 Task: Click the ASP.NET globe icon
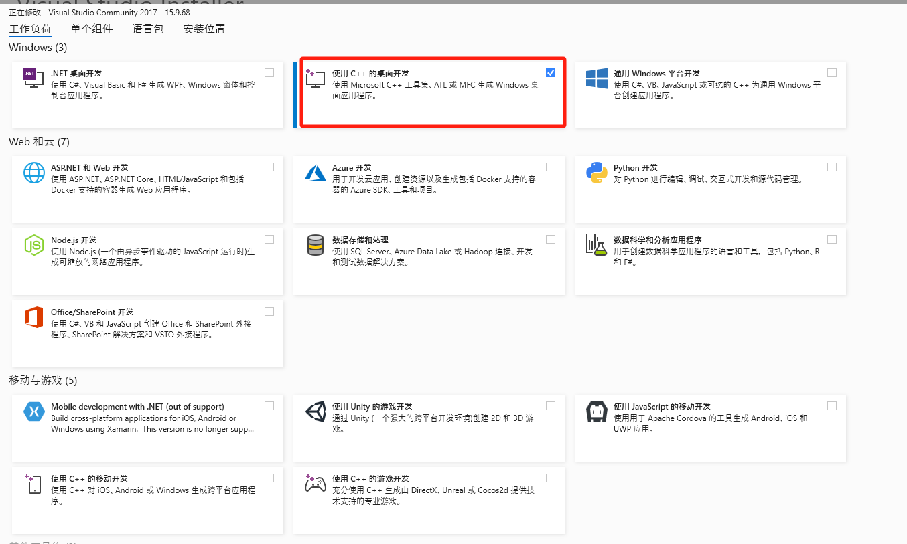click(x=33, y=173)
